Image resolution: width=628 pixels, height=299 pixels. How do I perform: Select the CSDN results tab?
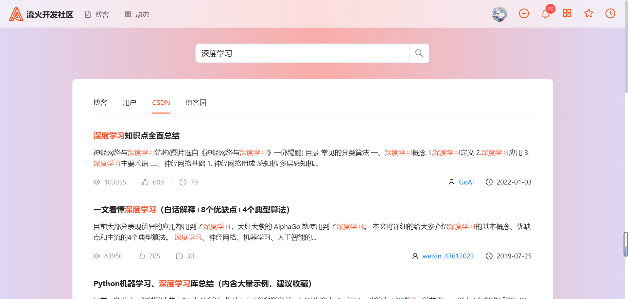click(161, 103)
